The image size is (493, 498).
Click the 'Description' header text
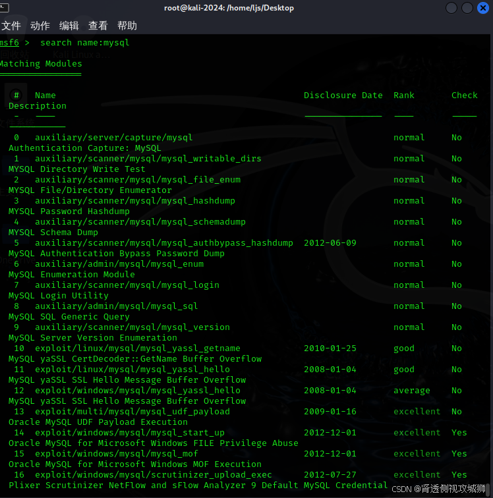tap(38, 106)
